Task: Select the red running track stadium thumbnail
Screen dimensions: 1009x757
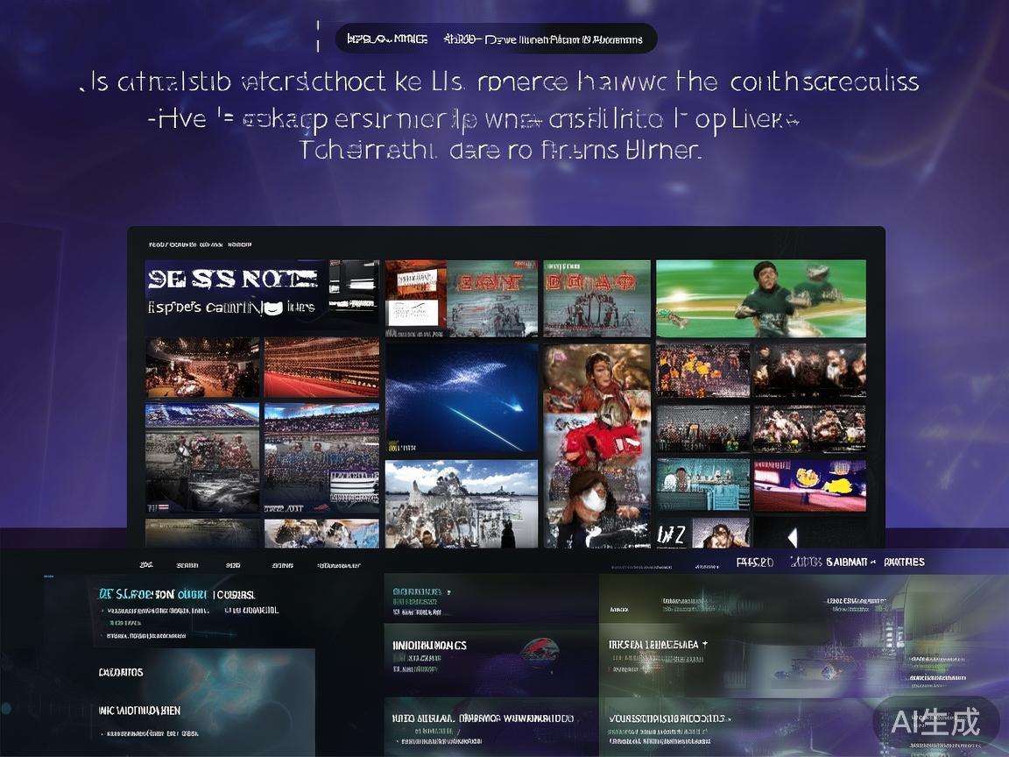Action: 321,367
